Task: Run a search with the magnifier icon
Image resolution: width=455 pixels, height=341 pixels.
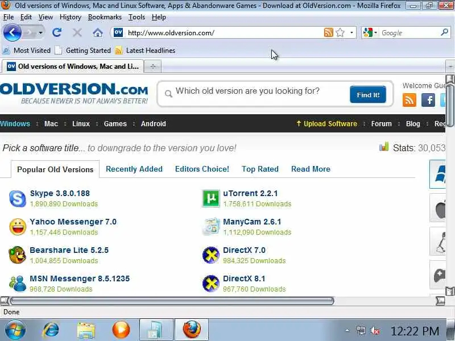Action: 444,32
